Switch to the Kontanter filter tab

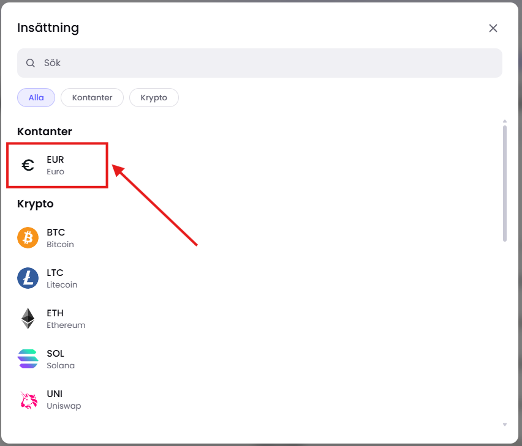pos(93,98)
